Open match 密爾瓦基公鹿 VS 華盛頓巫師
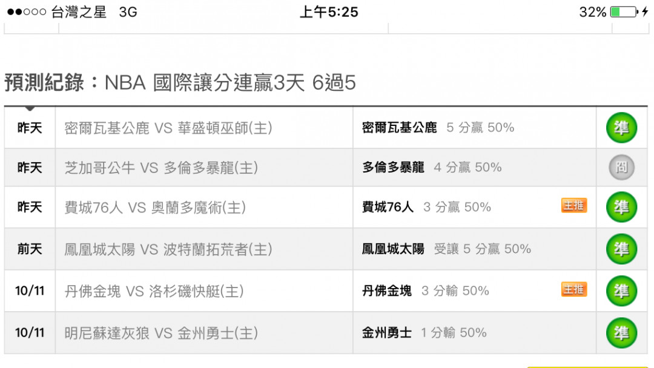 pos(168,128)
